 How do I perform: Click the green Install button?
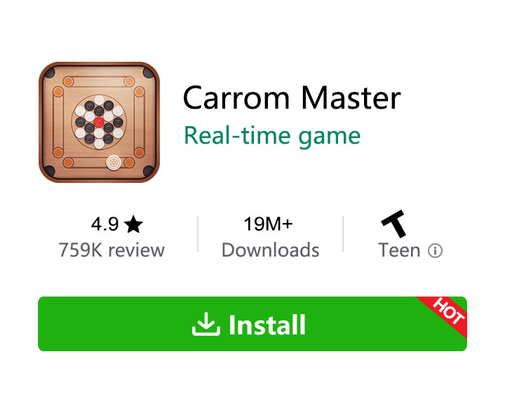point(252,324)
